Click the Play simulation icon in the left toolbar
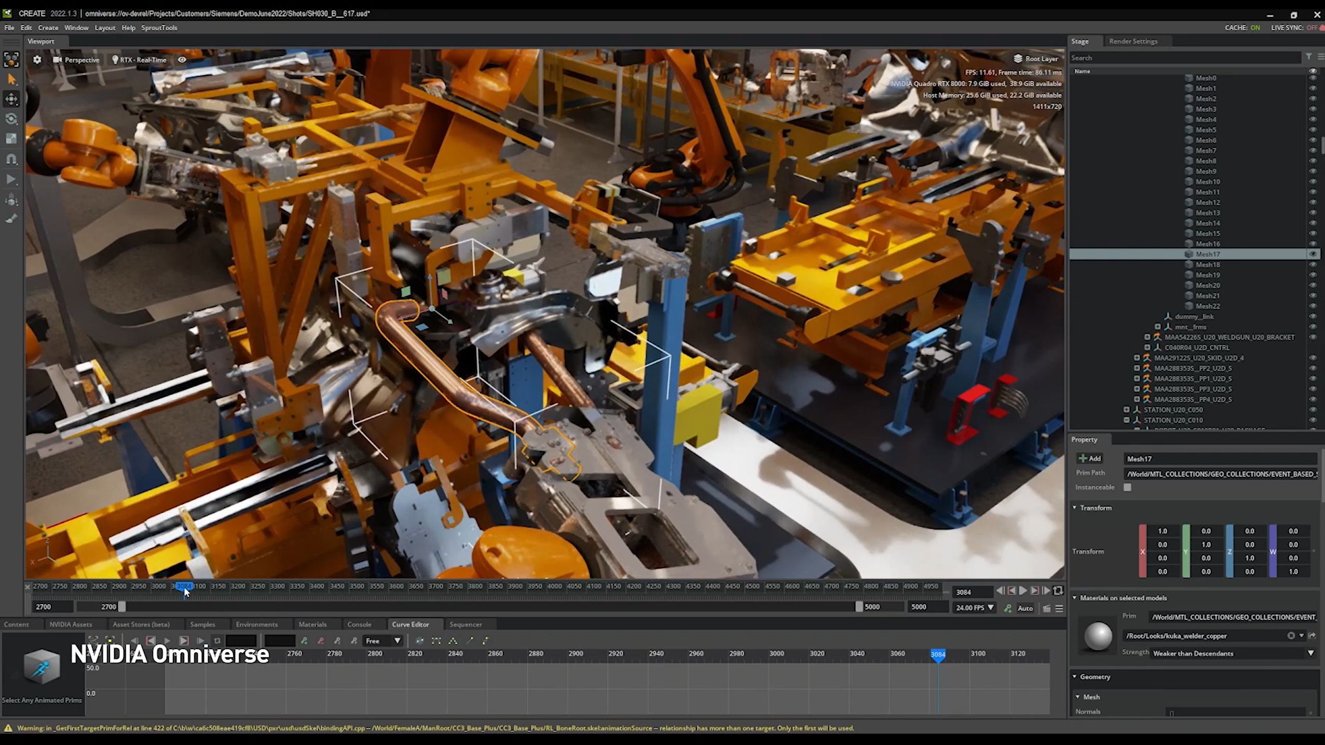 click(11, 179)
